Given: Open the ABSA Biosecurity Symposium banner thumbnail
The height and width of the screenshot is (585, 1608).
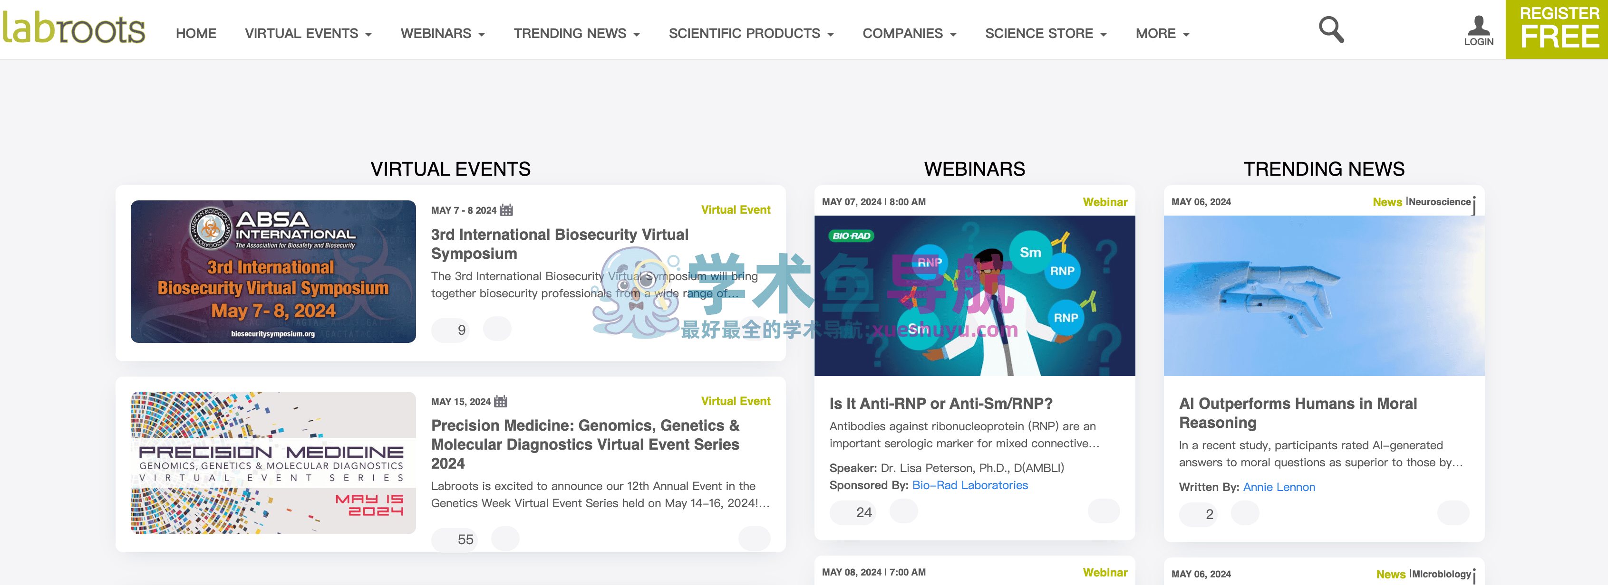Looking at the screenshot, I should [273, 271].
